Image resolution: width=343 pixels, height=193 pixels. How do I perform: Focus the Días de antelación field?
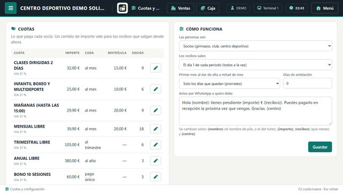coord(307,84)
